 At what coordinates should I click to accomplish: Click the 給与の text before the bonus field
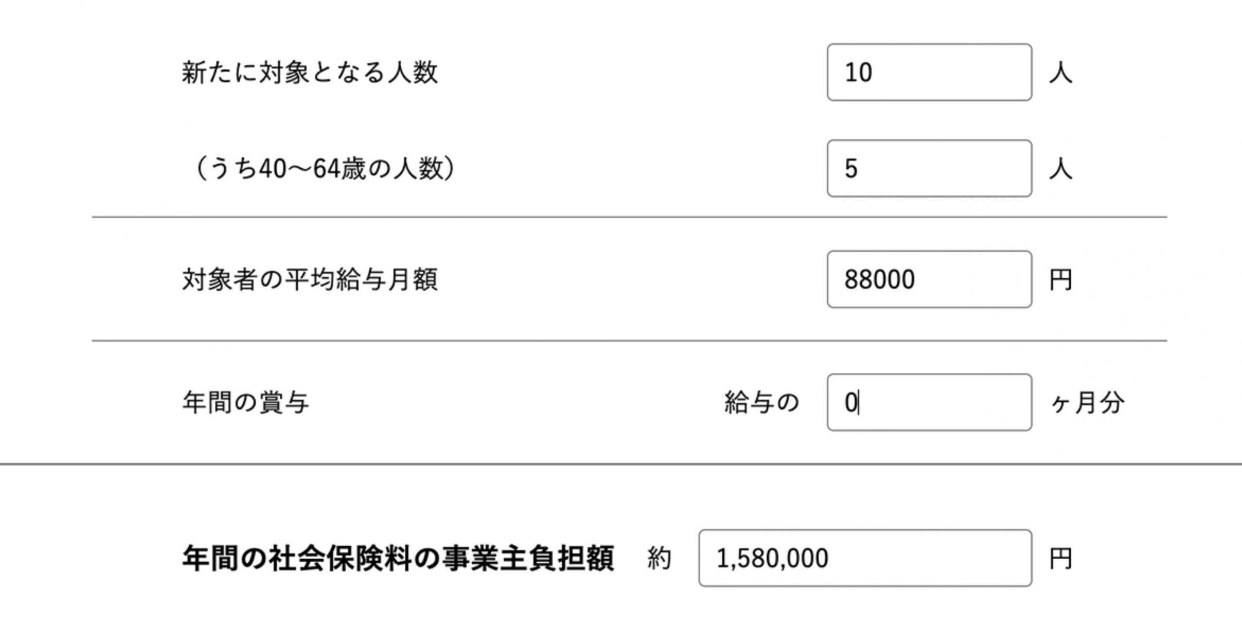(x=761, y=403)
